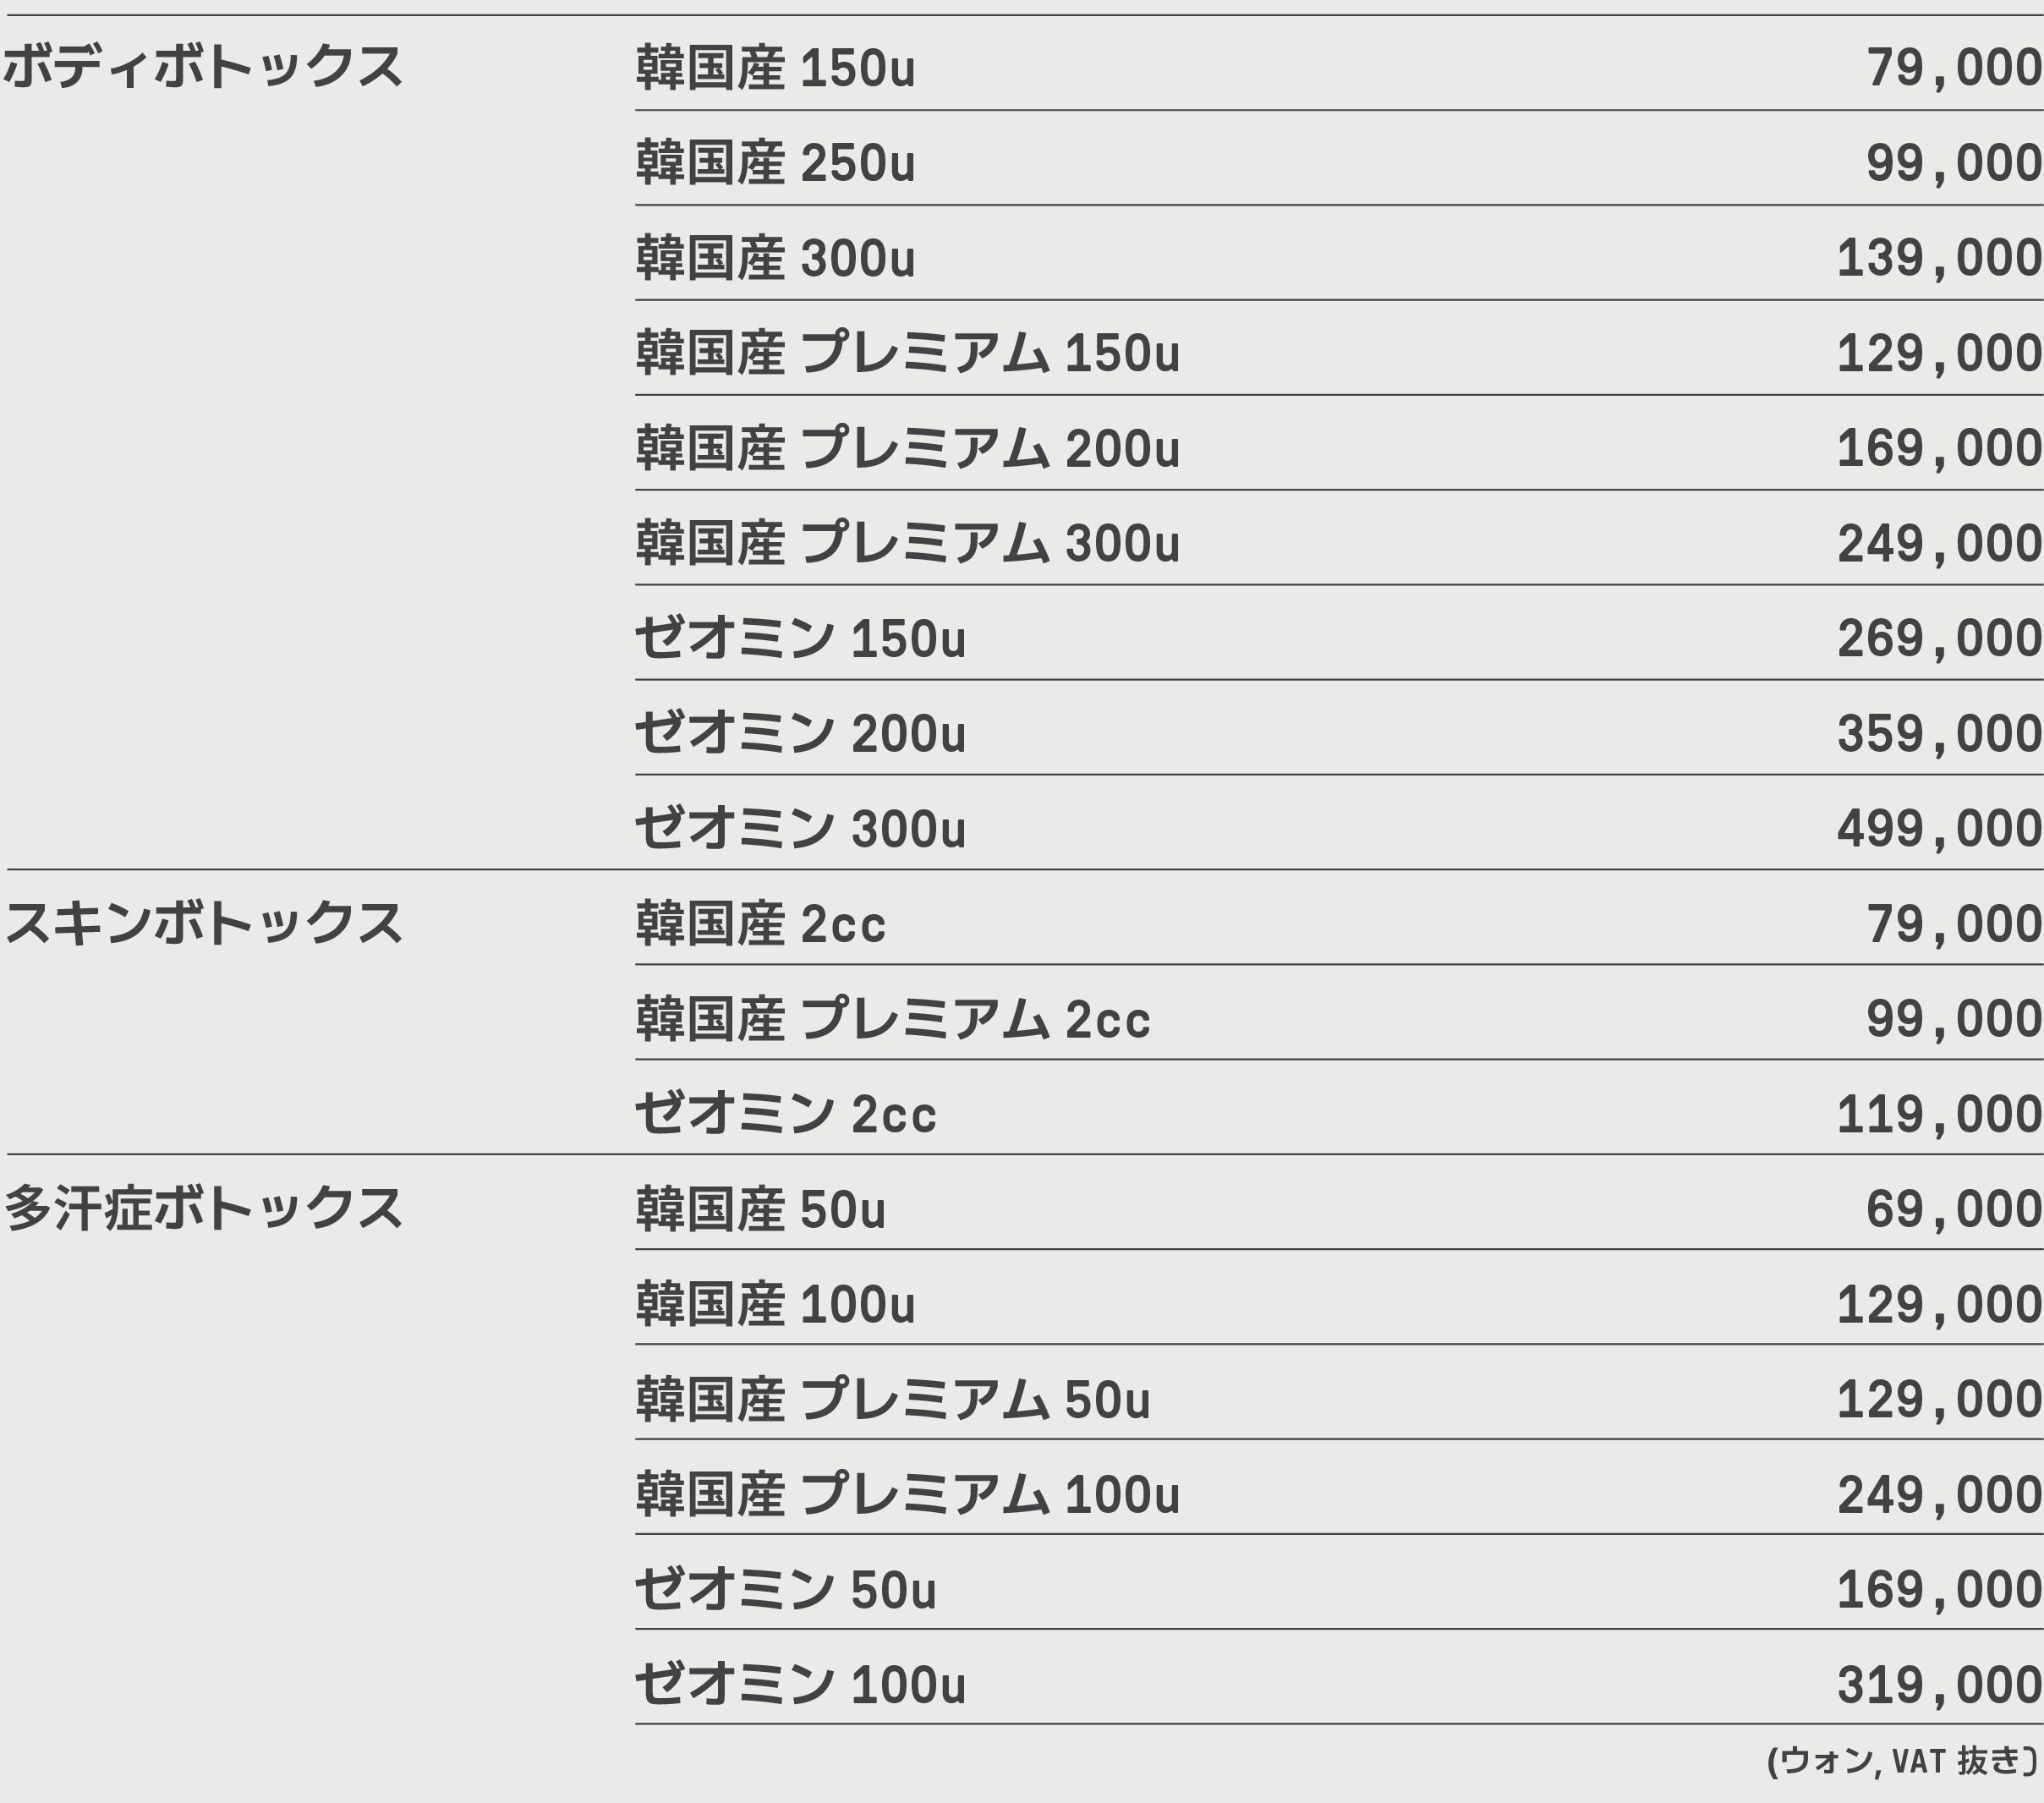
Task: Click the 多汗症ボトックス category heading
Action: coord(204,1208)
